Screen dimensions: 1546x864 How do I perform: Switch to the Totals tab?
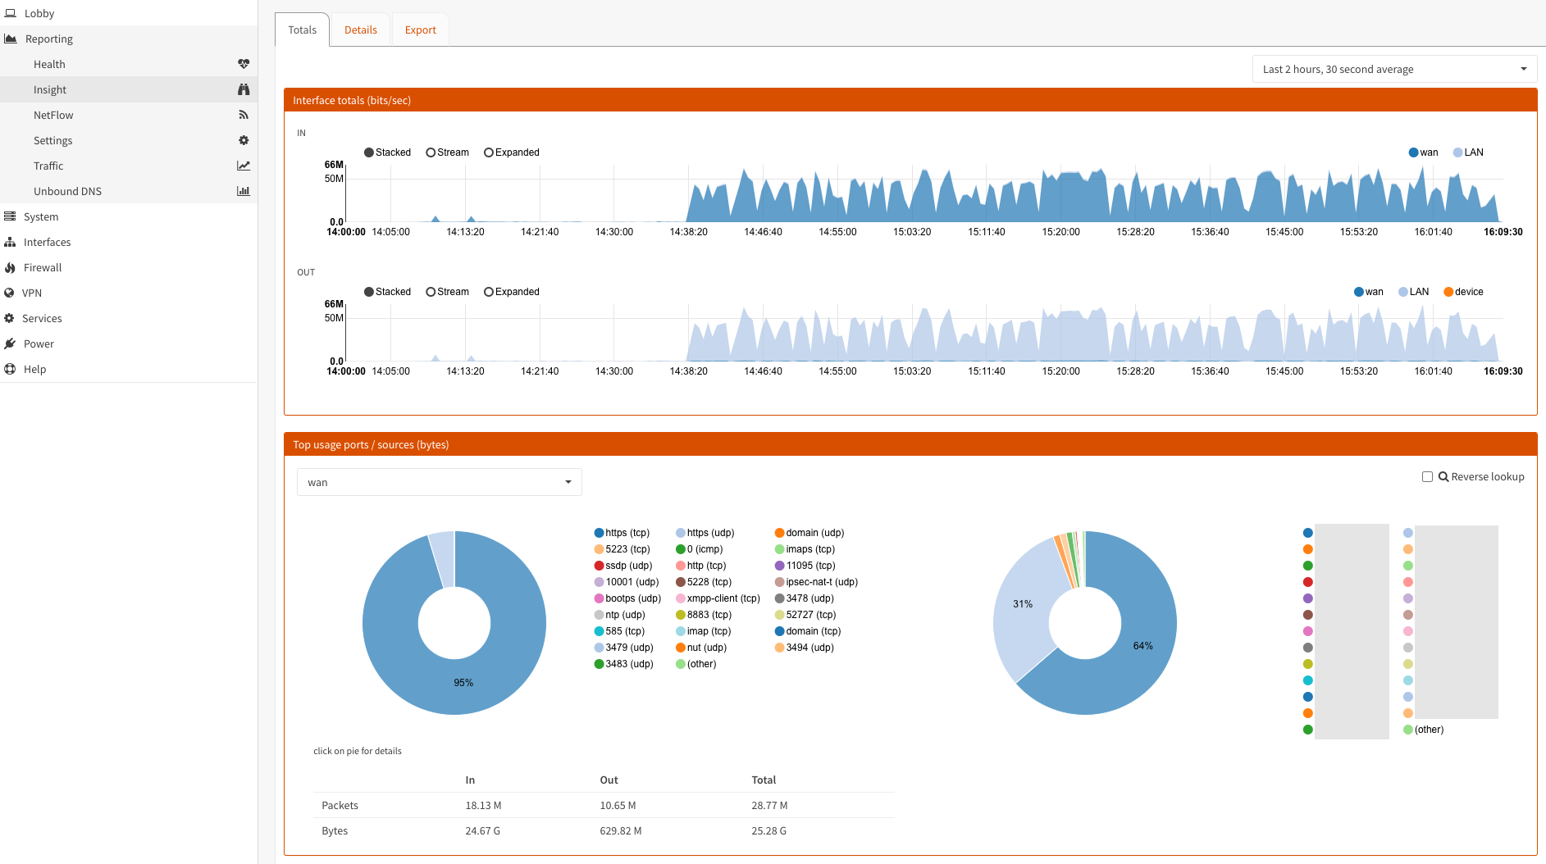pos(302,30)
